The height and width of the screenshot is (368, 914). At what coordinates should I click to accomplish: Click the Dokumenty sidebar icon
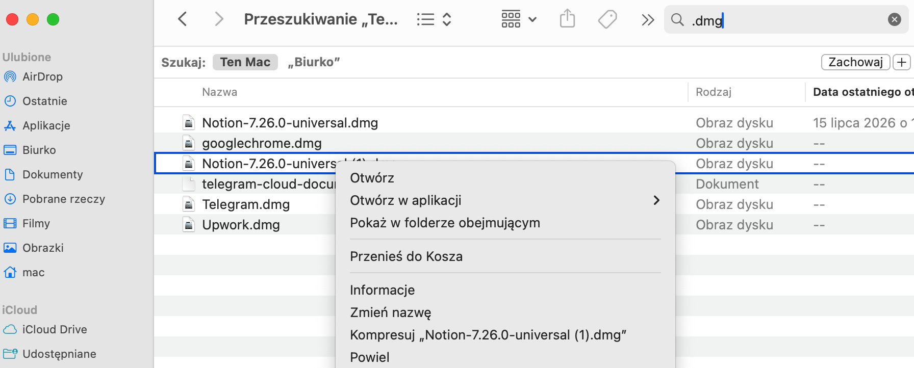[10, 174]
